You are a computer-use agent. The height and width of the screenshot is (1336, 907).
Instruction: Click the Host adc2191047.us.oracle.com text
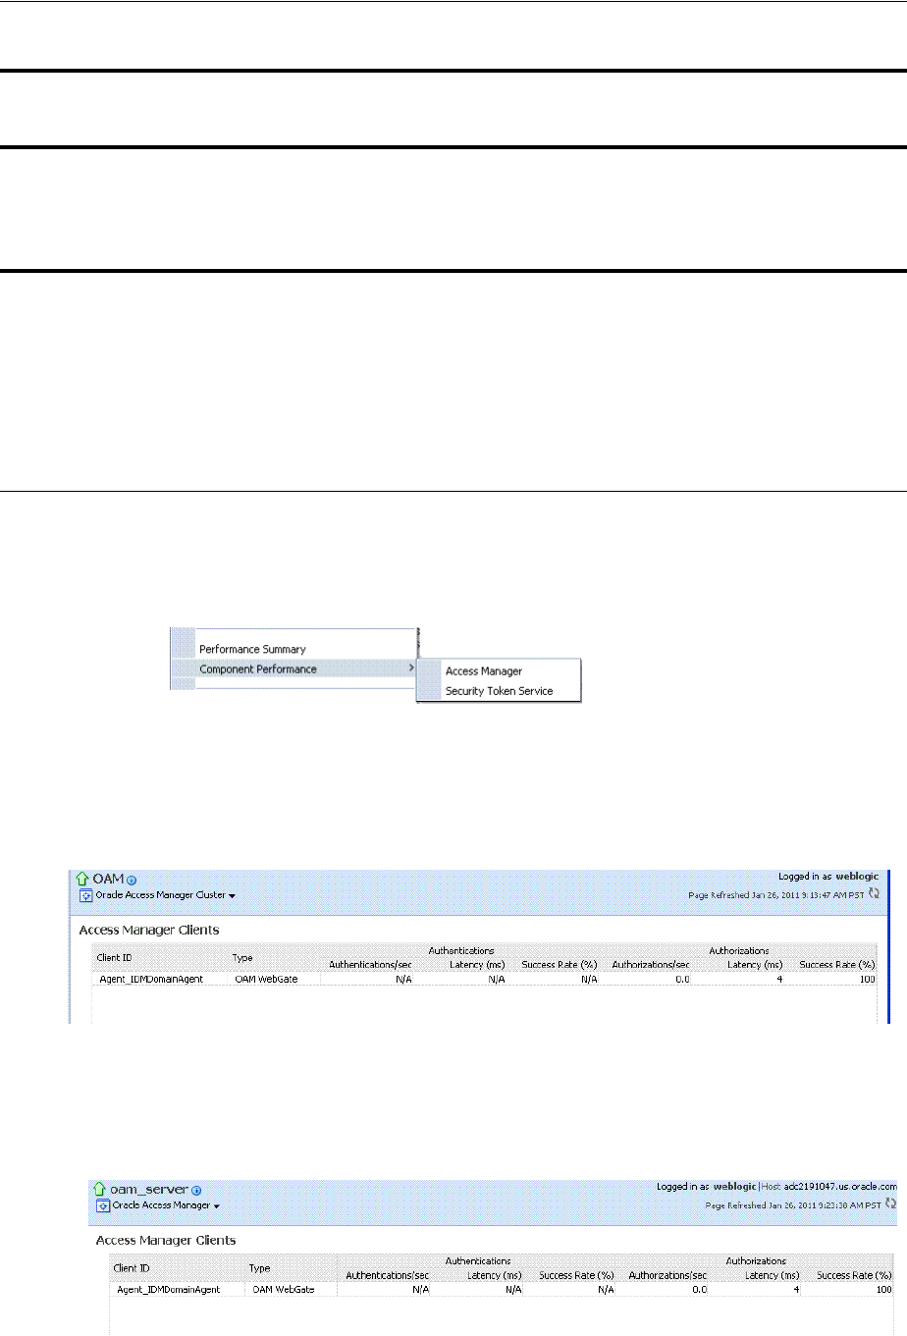[x=829, y=1187]
